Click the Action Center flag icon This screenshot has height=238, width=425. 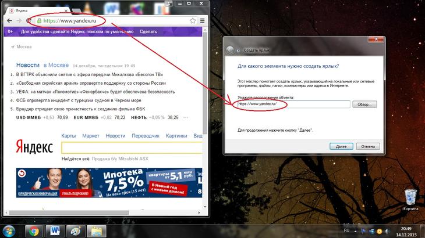pos(364,231)
